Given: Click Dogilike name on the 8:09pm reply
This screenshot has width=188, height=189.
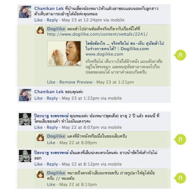Looking at the screenshot, I should click(56, 136).
